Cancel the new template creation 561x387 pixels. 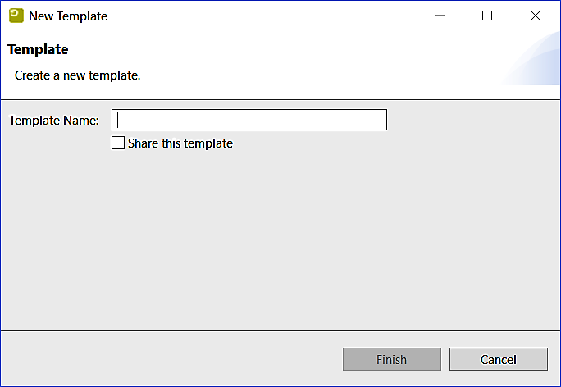coord(498,359)
